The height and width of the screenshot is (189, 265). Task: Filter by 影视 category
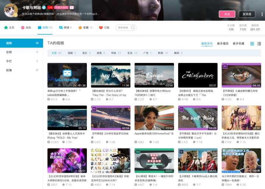(163, 53)
